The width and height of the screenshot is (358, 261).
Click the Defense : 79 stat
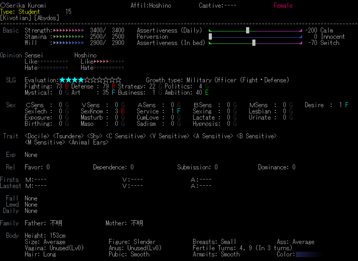(93, 86)
